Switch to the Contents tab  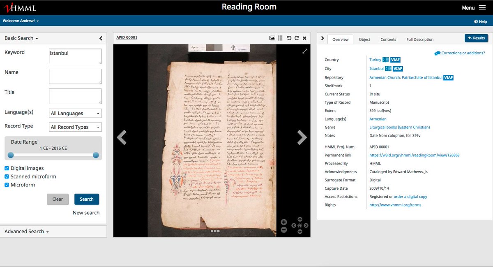[388, 39]
